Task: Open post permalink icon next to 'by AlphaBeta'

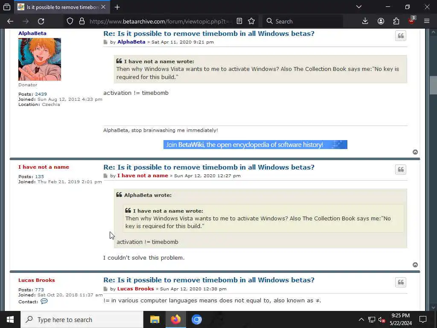Action: [x=105, y=42]
